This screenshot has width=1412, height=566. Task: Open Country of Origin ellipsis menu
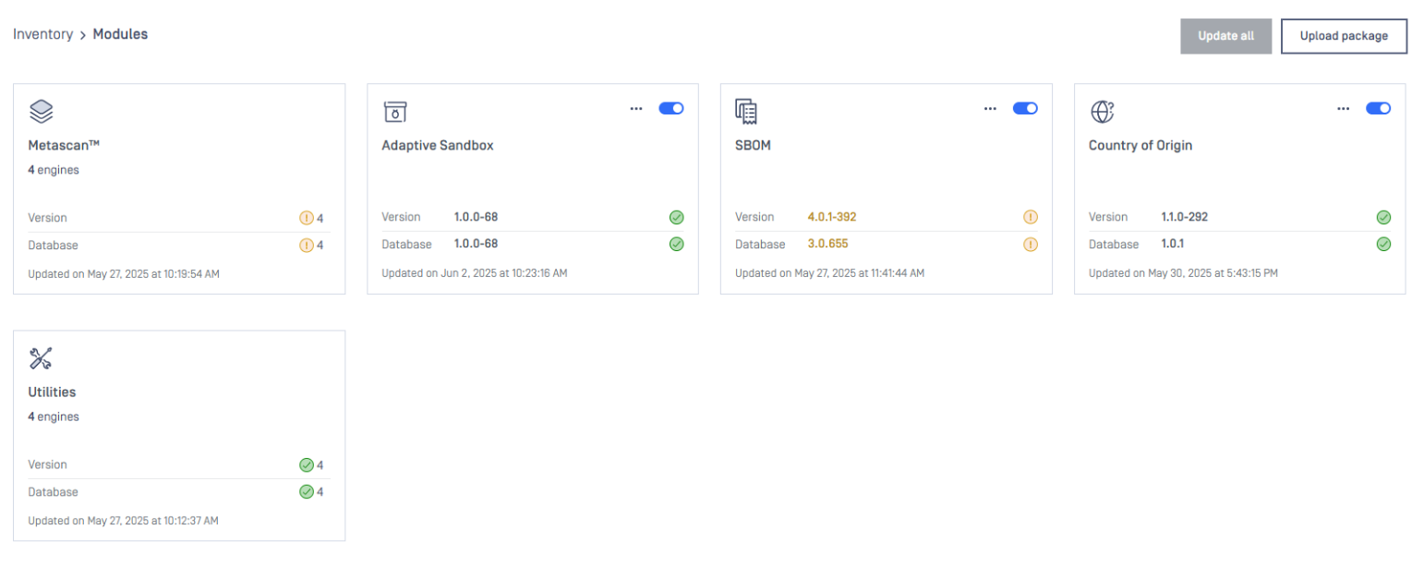tap(1344, 108)
